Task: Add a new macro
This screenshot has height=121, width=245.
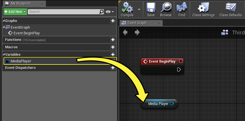Action: point(113,47)
